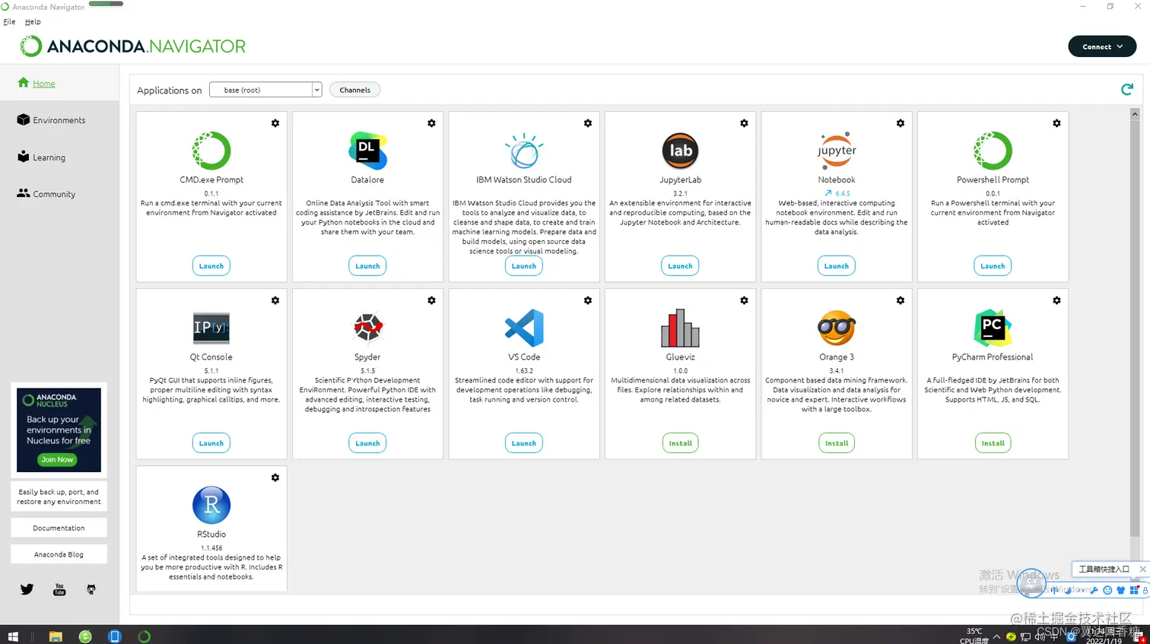
Task: Click the PyCharm Professional logo
Action: point(993,328)
